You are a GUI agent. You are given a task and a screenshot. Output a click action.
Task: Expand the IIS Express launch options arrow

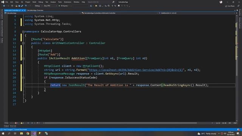click(69, 6)
